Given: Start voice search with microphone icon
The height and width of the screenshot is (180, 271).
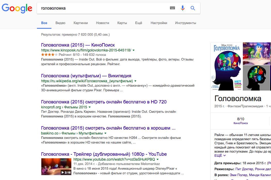Looking at the screenshot, I should tap(183, 8).
